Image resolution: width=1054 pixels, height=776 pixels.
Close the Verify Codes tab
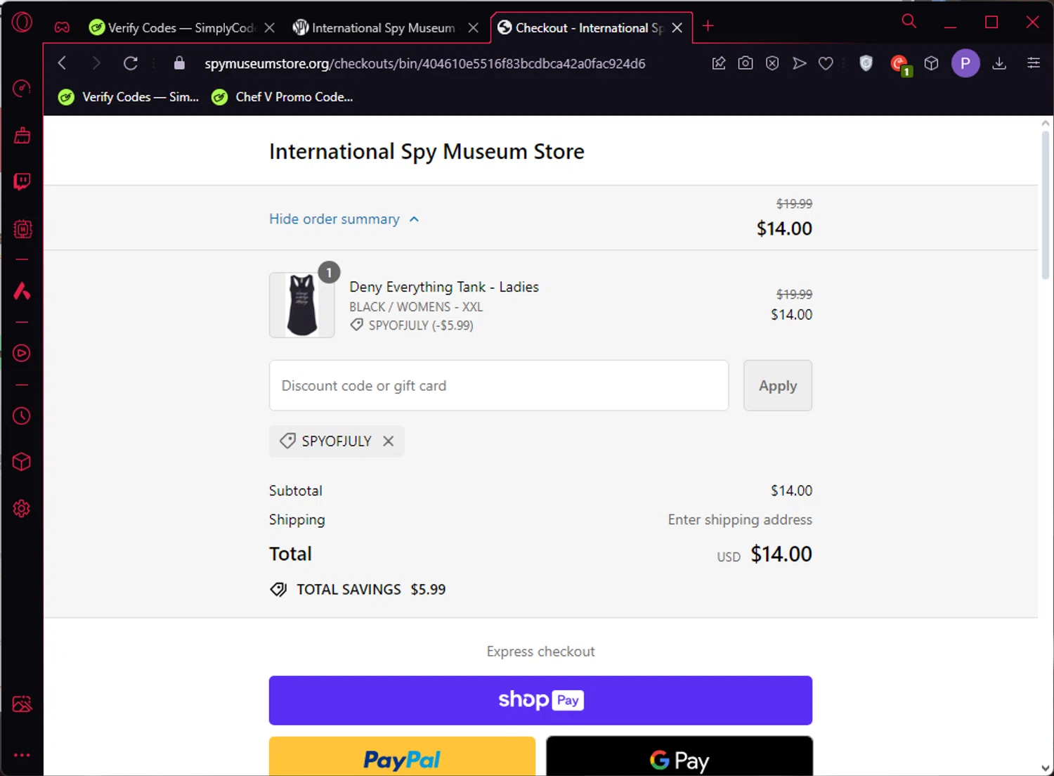click(x=270, y=27)
